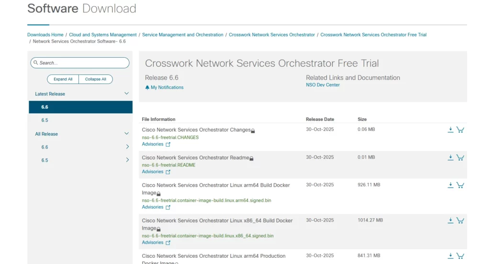490x264 pixels.
Task: Expand 6.5 under All Release
Action: click(127, 159)
